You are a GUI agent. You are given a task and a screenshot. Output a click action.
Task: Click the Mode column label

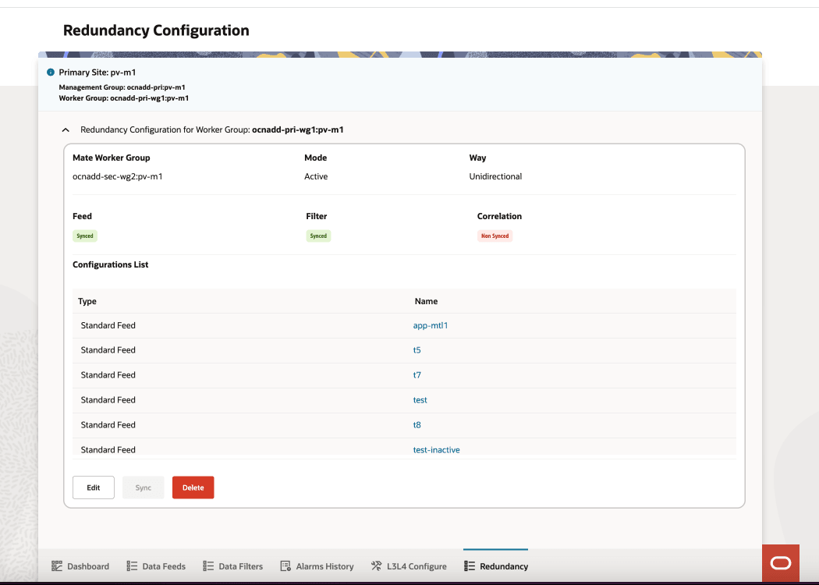point(315,158)
